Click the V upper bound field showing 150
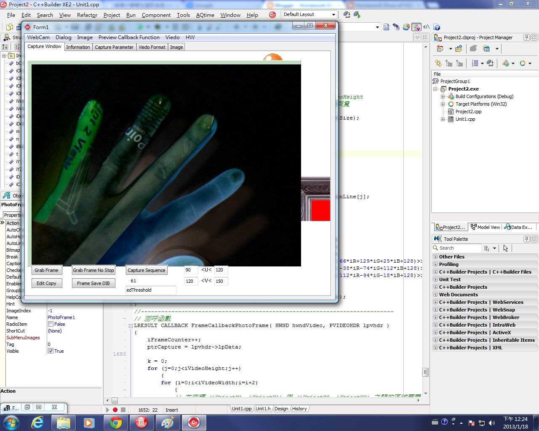The height and width of the screenshot is (431, 539). coord(221,281)
